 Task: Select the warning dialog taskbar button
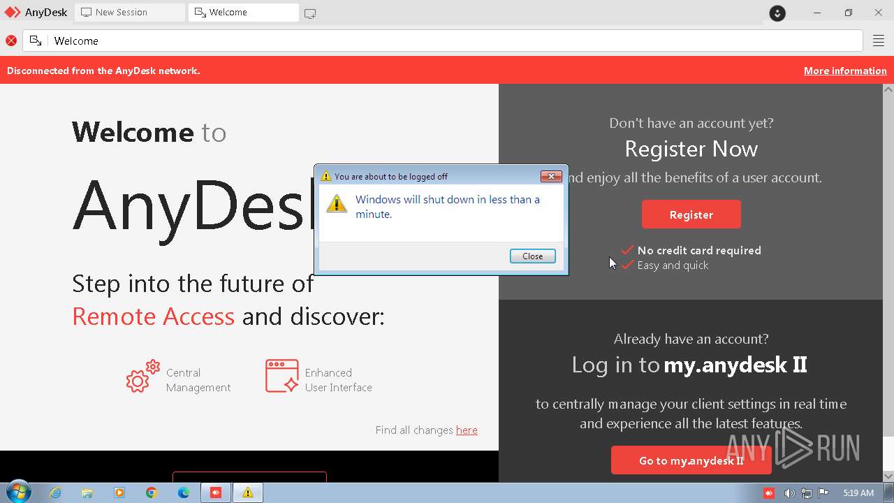(x=248, y=493)
